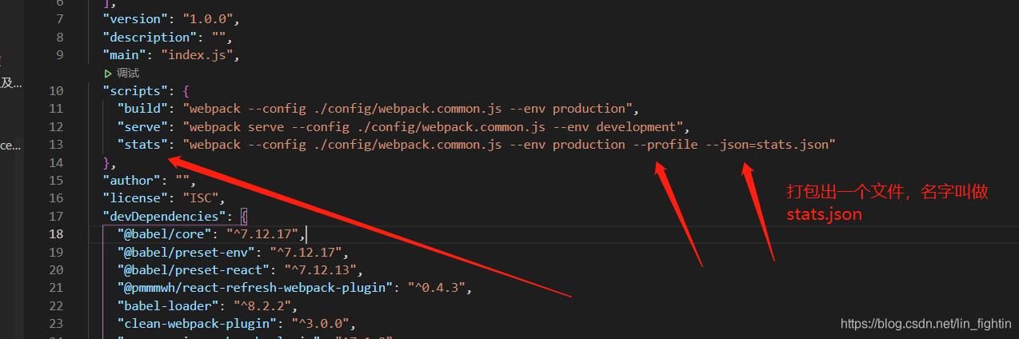Click the "build" script name
This screenshot has width=1019, height=339.
click(x=142, y=109)
